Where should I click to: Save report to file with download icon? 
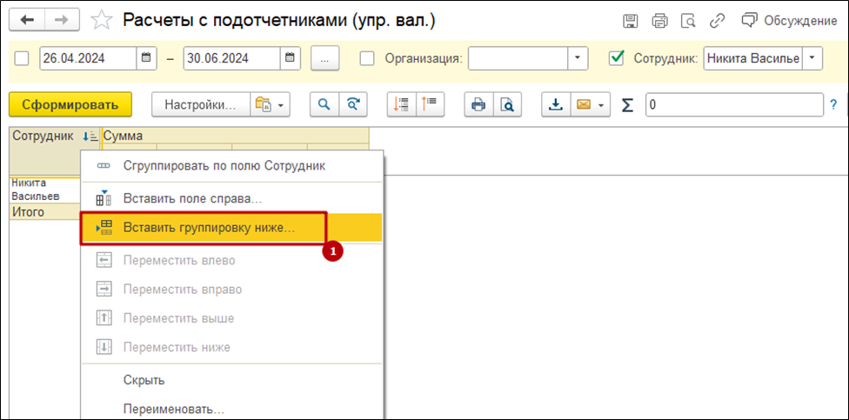(x=555, y=104)
